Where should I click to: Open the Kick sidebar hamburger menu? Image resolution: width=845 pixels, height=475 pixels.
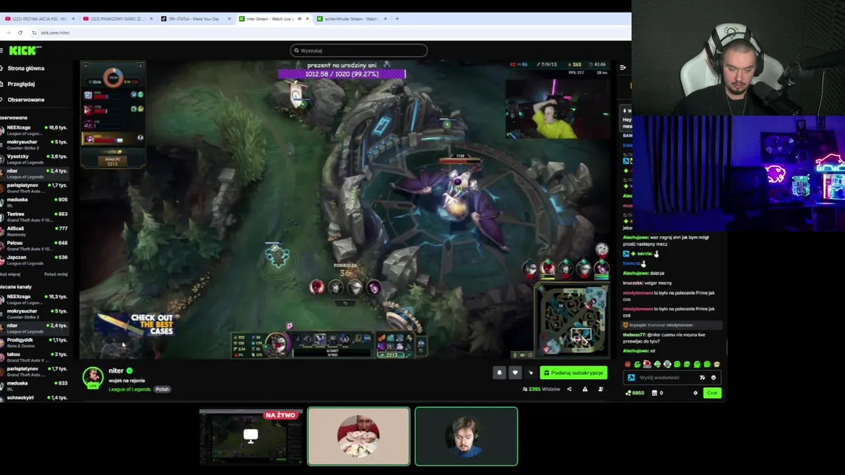point(2,51)
